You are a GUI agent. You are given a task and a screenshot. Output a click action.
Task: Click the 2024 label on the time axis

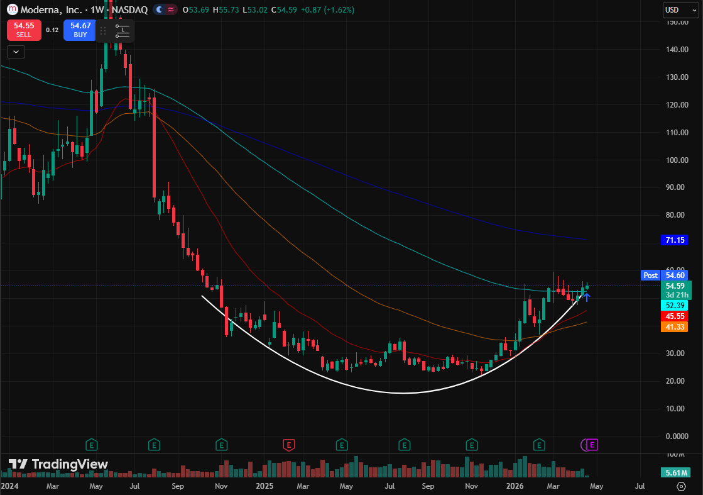[x=10, y=486]
